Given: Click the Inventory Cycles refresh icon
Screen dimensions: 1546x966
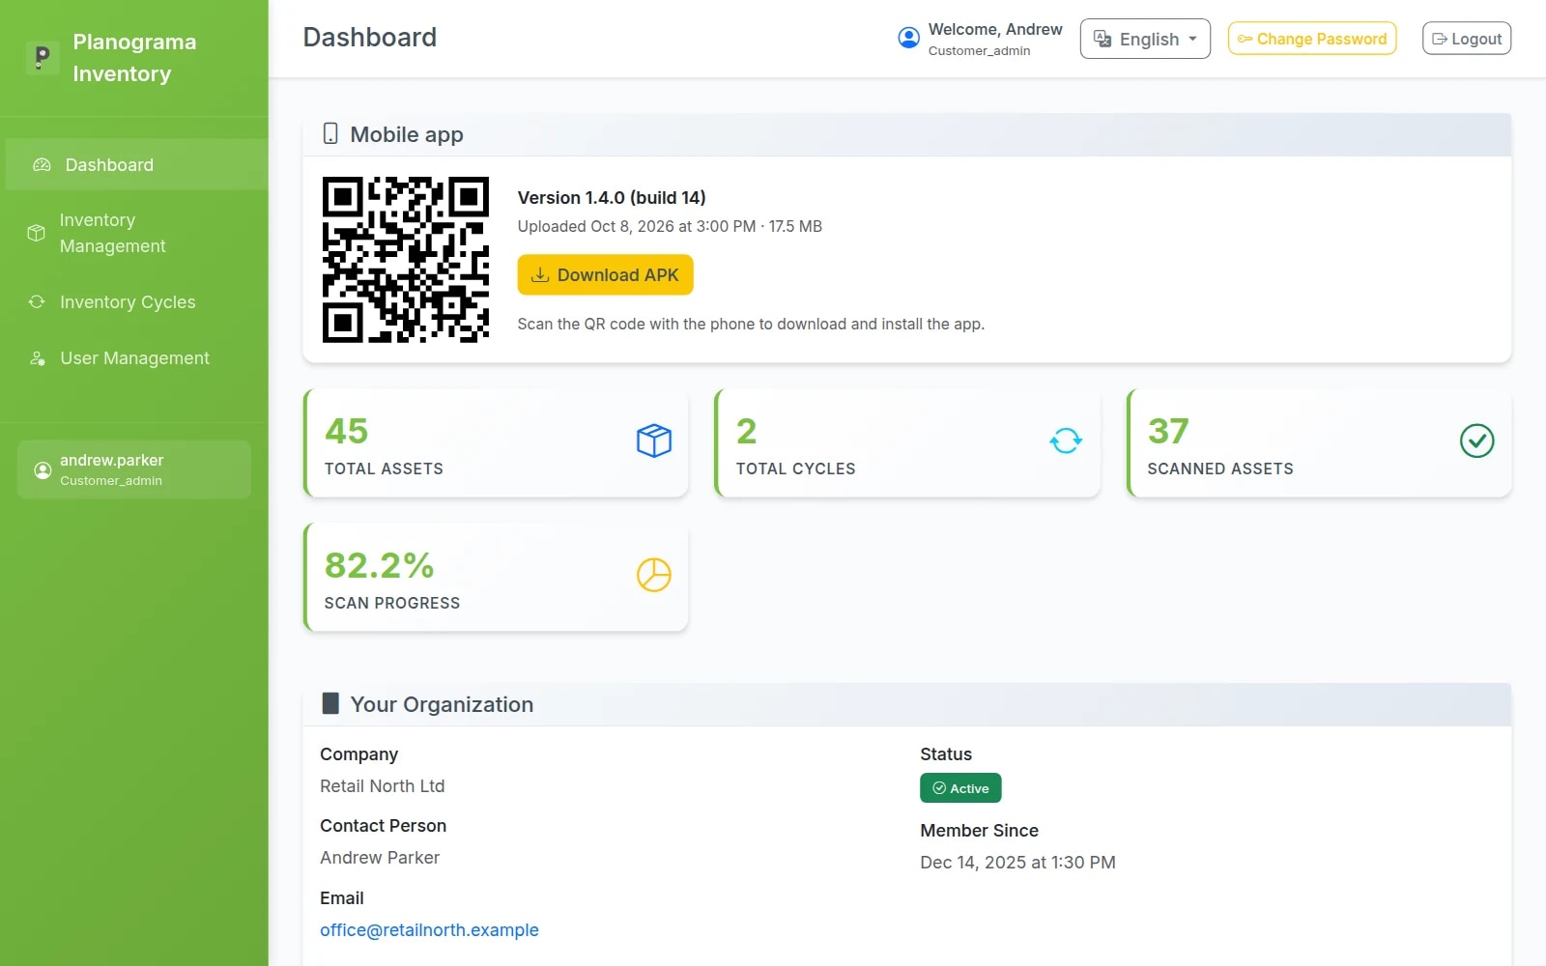Looking at the screenshot, I should [x=37, y=301].
